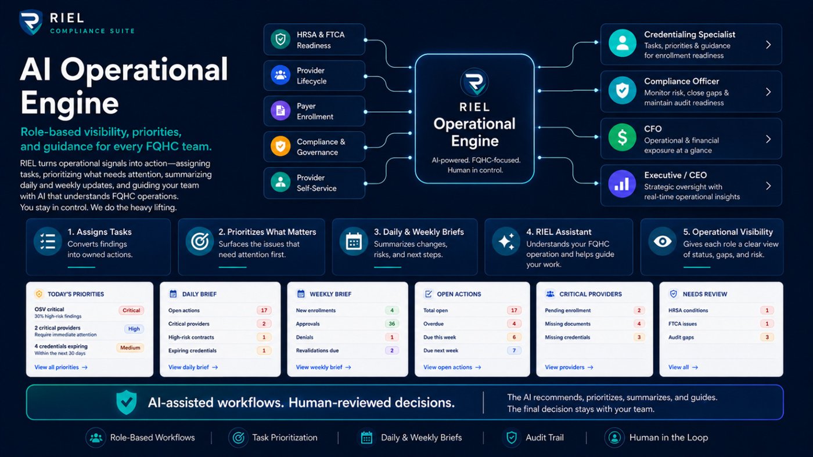Click the Compliance Officer shield icon
This screenshot has width=813, height=457.
[x=622, y=91]
